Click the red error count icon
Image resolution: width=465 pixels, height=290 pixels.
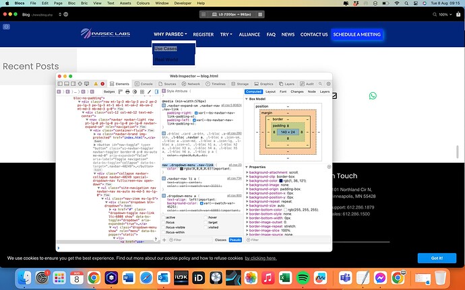pos(102,84)
